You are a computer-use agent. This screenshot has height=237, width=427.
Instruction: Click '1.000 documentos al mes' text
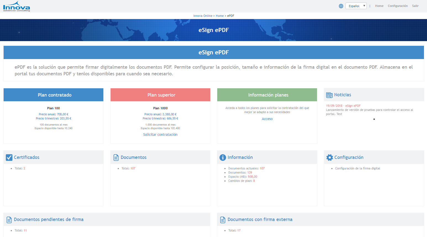[160, 125]
